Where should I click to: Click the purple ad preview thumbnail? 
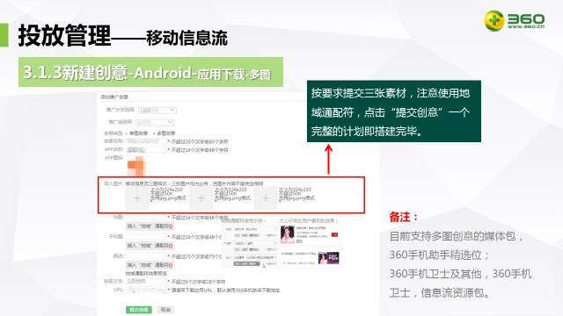tap(328, 258)
